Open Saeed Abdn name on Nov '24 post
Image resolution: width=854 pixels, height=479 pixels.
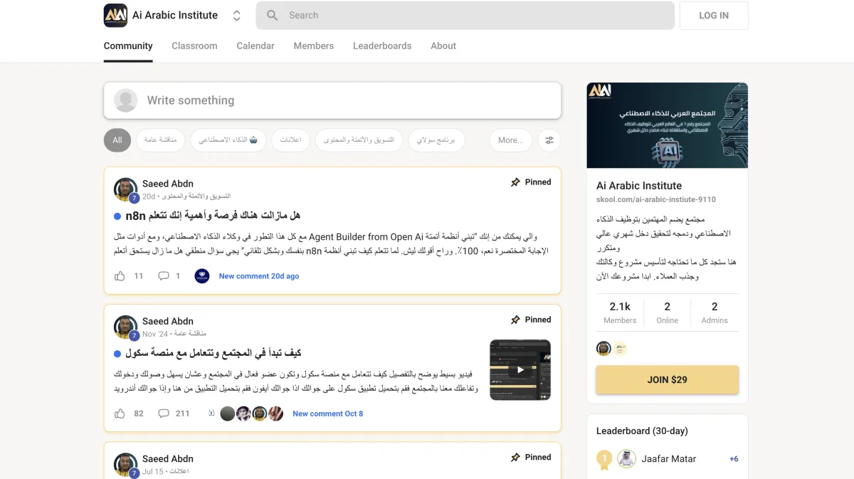pyautogui.click(x=168, y=321)
